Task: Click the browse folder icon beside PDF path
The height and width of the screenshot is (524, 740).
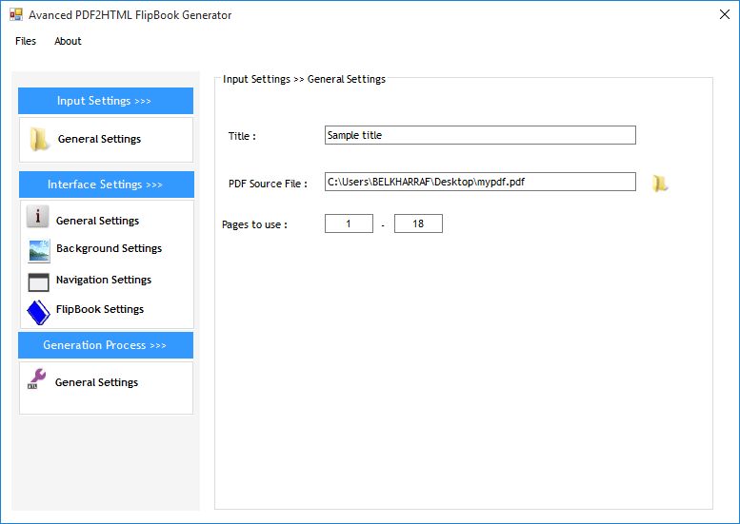Action: (x=659, y=184)
